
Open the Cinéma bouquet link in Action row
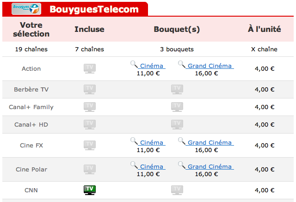pyautogui.click(x=152, y=66)
